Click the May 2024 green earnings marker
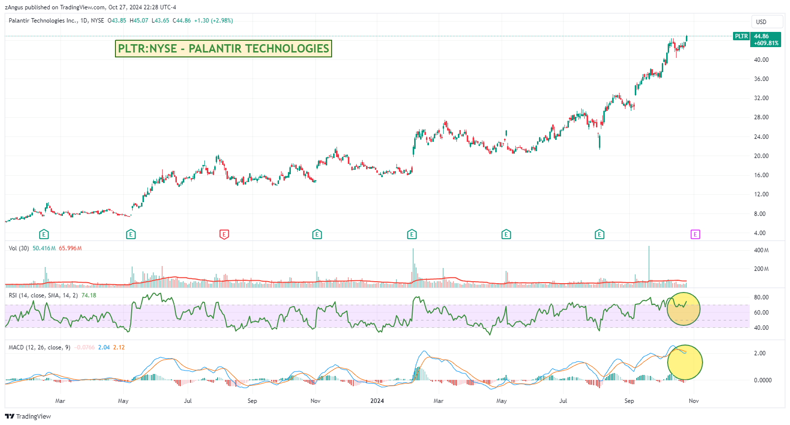The height and width of the screenshot is (425, 790). tap(506, 235)
